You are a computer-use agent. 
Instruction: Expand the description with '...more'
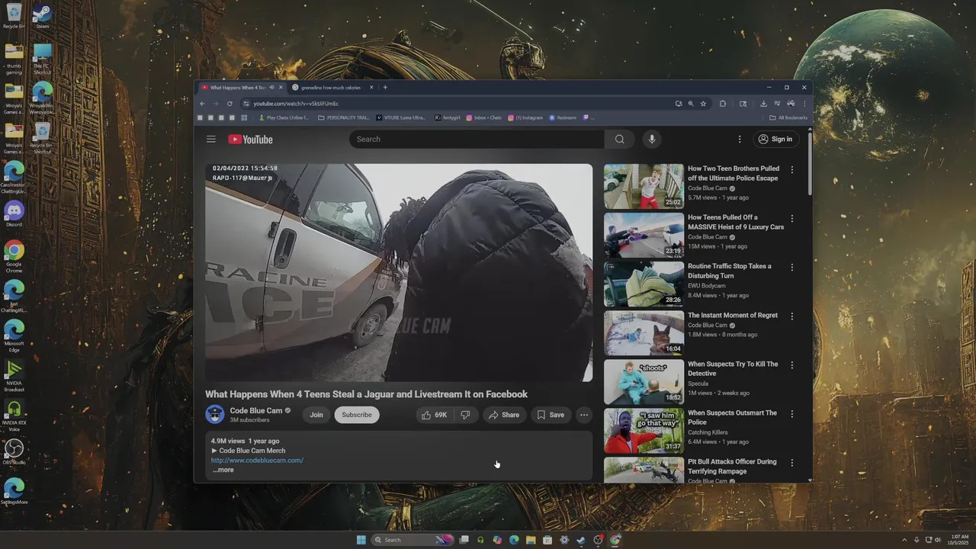pyautogui.click(x=223, y=470)
